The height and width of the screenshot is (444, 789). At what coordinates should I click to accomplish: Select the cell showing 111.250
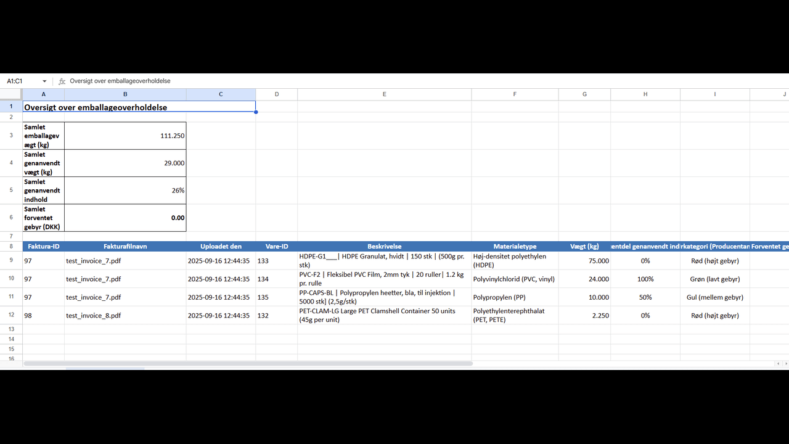[125, 136]
